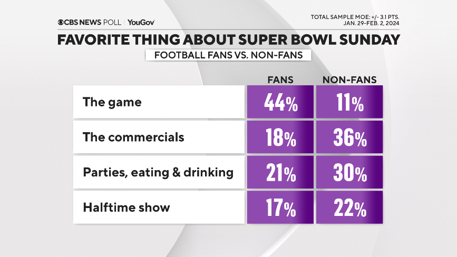Select the Football Fans vs. Non-Fans subtitle box

228,55
